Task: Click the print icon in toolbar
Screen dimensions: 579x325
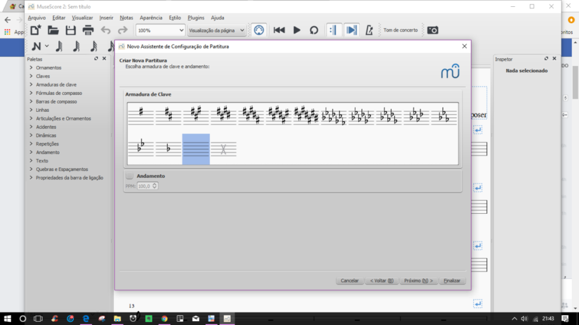Action: click(88, 30)
